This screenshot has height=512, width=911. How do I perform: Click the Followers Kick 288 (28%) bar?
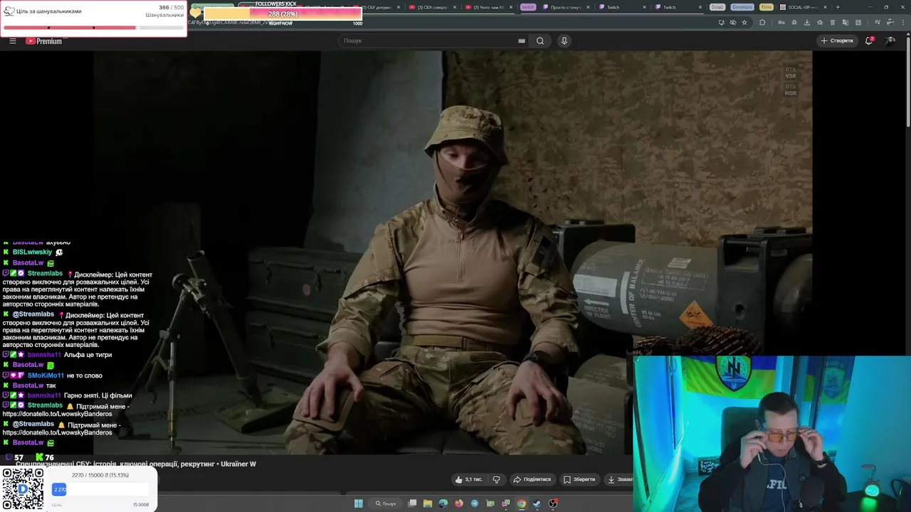point(283,14)
